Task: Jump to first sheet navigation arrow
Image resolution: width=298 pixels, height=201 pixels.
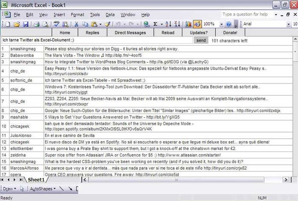Action: [x=2, y=179]
